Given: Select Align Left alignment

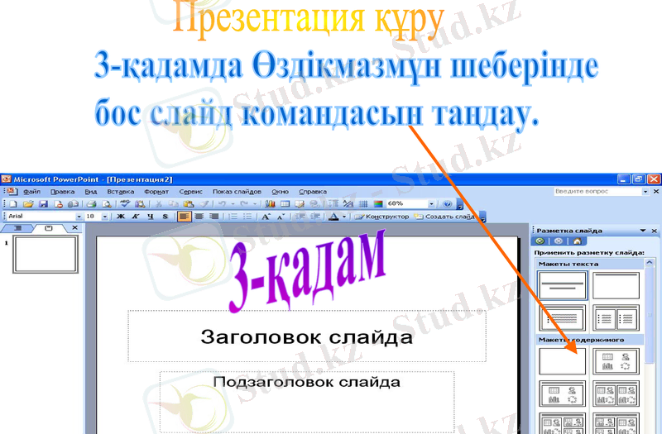Looking at the screenshot, I should pyautogui.click(x=184, y=217).
